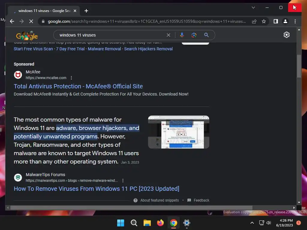The width and height of the screenshot is (307, 230).
Task: Open the notification badge in the tray
Action: click(x=299, y=223)
